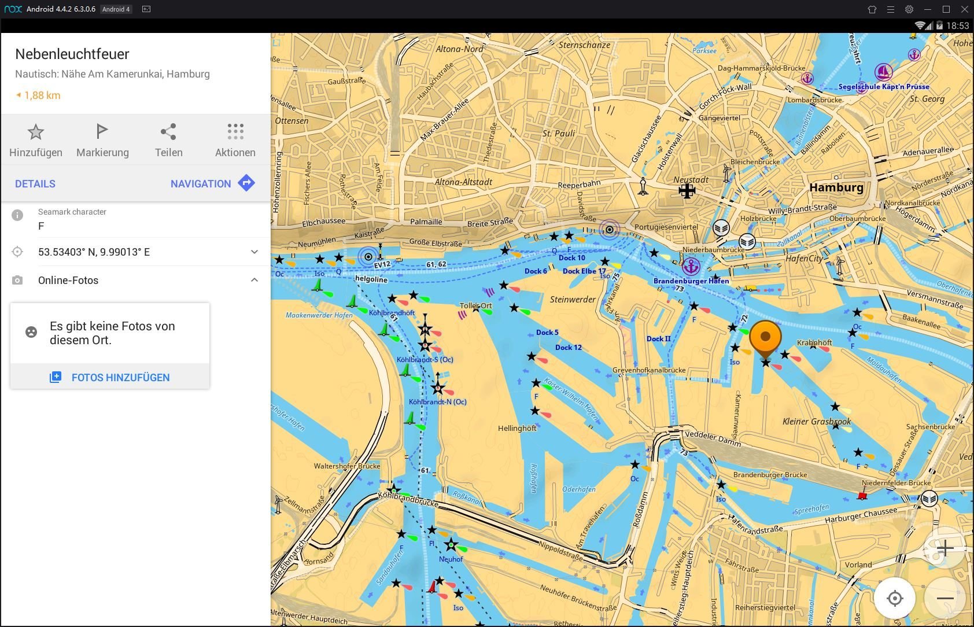Click the Brandenburger Hafen anchor icon
The width and height of the screenshot is (974, 627).
pos(691,267)
